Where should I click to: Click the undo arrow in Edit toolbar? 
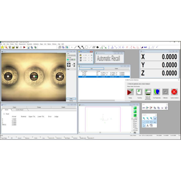tap(144, 108)
